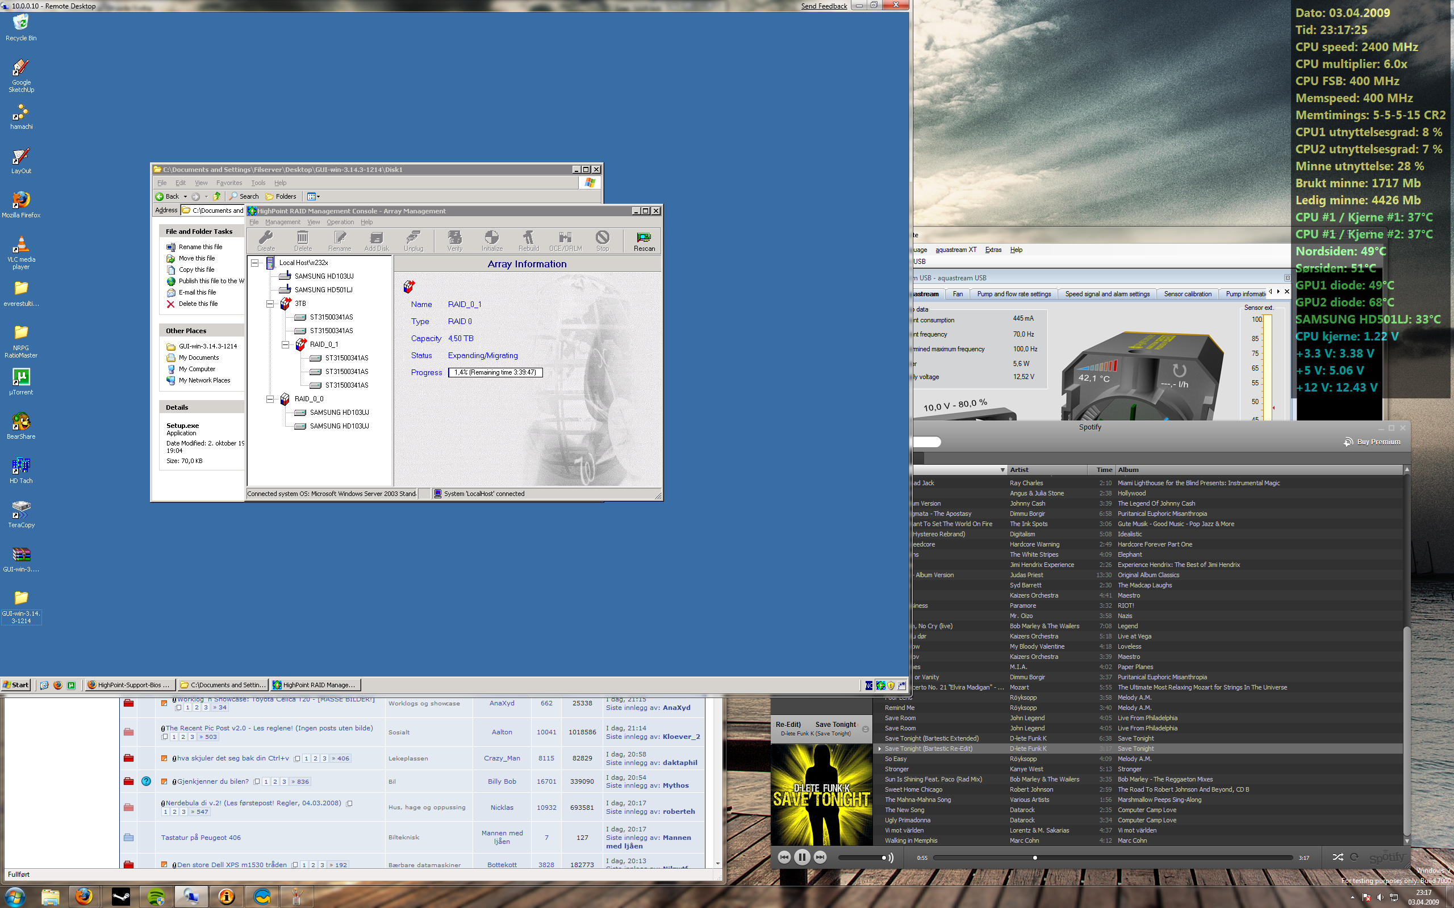Click the Delete trash icon in RAID toolbar

pos(303,241)
